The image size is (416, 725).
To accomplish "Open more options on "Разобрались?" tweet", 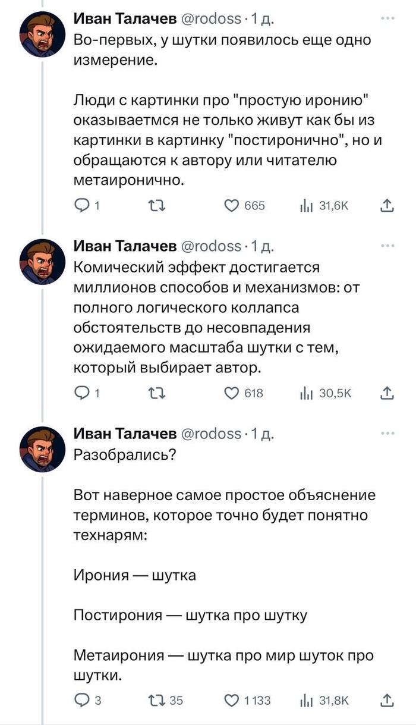I will 387,433.
